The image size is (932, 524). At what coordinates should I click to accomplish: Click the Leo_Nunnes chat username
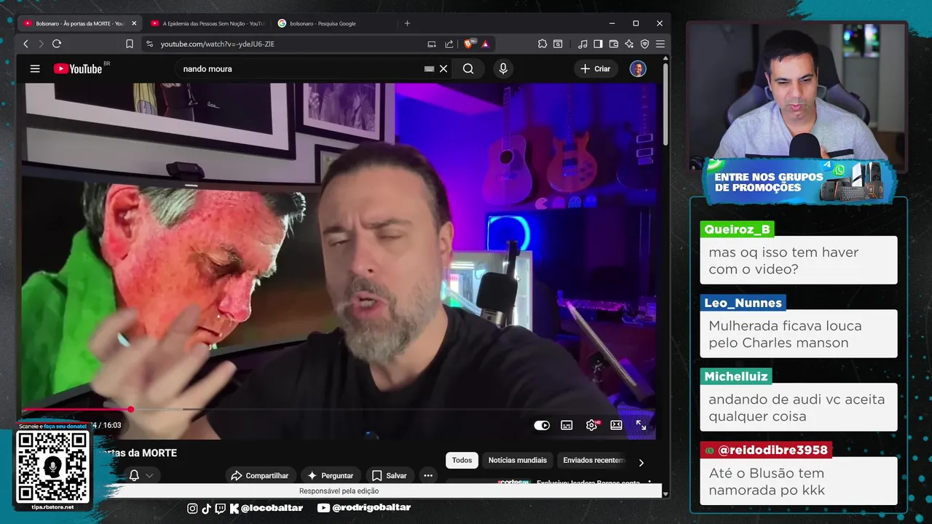743,303
